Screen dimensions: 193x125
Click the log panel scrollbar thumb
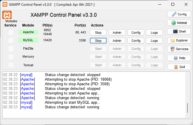(x=188, y=108)
